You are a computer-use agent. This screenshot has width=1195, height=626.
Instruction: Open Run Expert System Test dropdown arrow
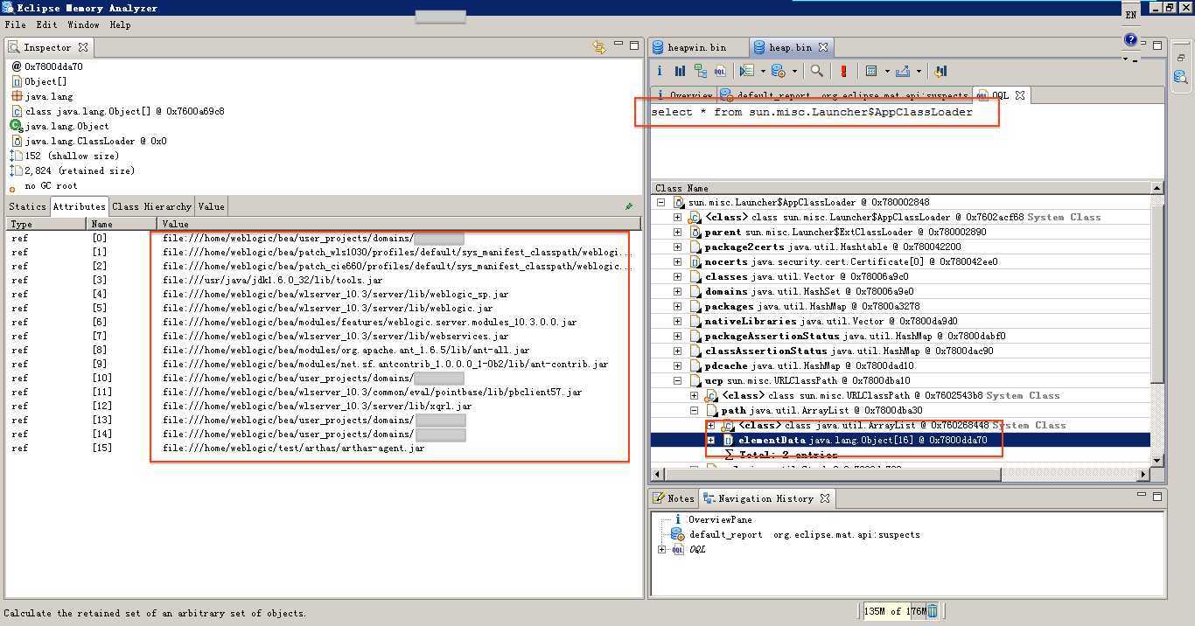pos(794,72)
